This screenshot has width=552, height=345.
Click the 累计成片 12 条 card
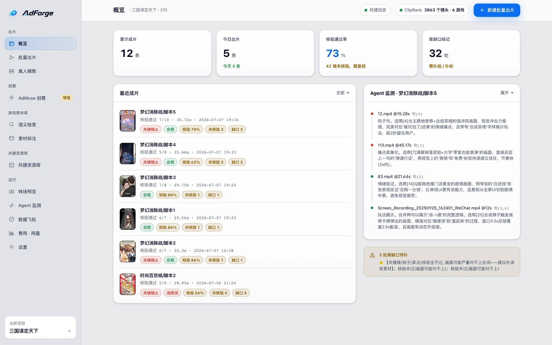(162, 53)
